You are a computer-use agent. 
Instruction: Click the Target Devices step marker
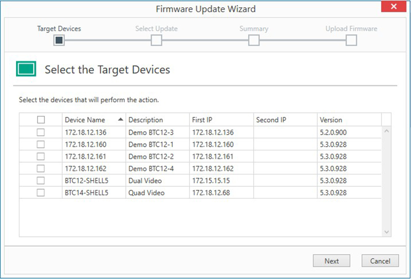point(59,40)
